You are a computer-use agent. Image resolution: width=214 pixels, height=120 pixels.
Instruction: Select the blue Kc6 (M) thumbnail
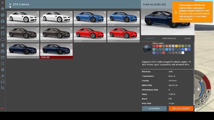click(x=123, y=19)
